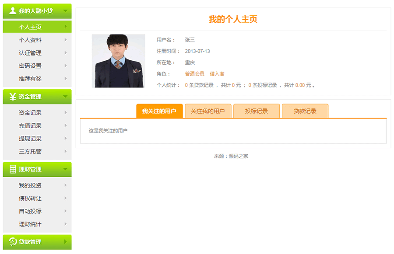The width and height of the screenshot is (394, 254).
Task: Click the arrow icon next to 推荐有奖
Action: 67,79
